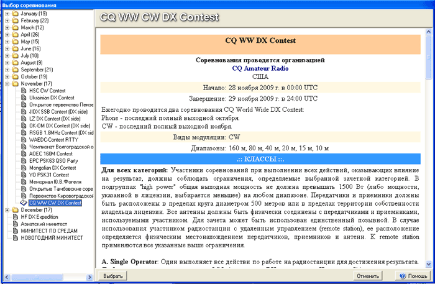Screen dimensions: 435x284
Task: Select WAEDC-Contest RTTY entry
Action: click(x=53, y=140)
